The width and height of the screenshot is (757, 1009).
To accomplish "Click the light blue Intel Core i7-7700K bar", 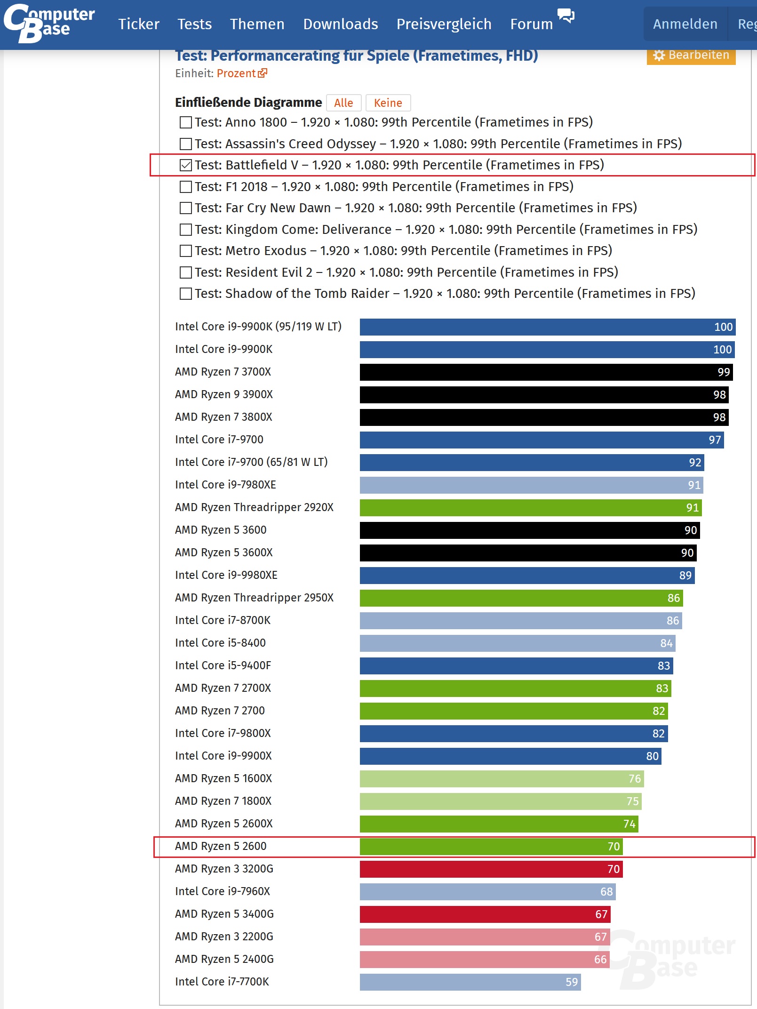I will coord(470,982).
